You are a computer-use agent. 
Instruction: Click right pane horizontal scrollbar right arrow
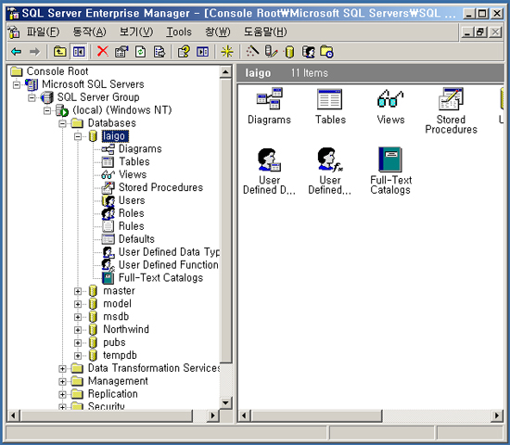497,415
